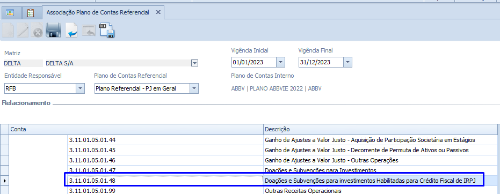Screen dimensions: 500x194
Task: Click description Doações e Subvenções para Investimentos
Action: [x=321, y=170]
